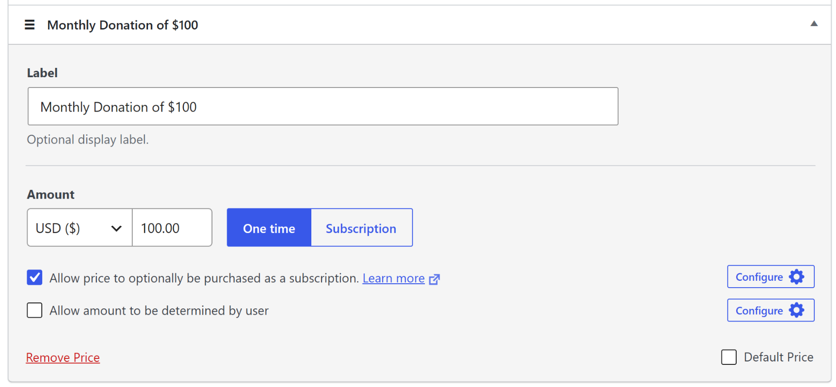Viewport: 836px width, 387px height.
Task: Click the external link icon after Learn more
Action: pos(434,279)
